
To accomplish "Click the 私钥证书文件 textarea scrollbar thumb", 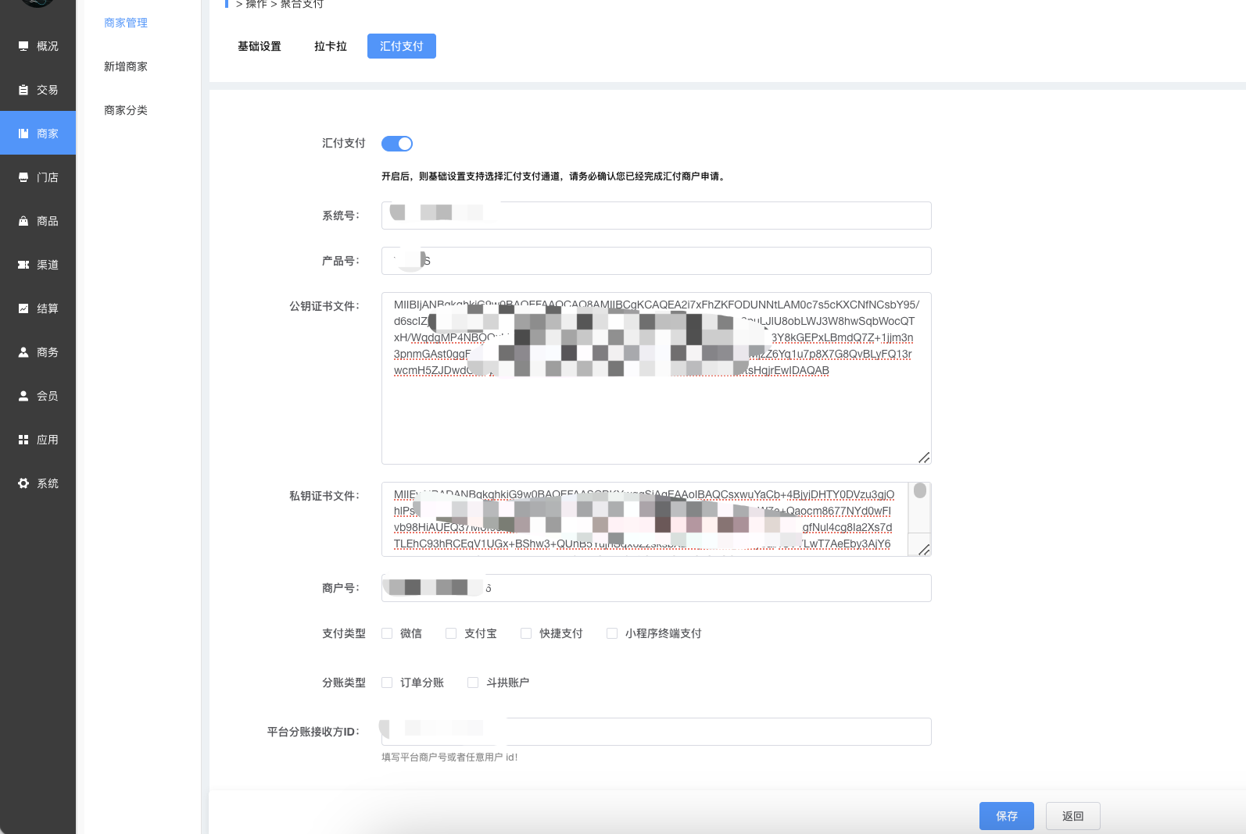I will click(920, 490).
